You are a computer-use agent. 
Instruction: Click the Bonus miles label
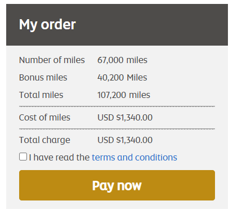tap(43, 78)
